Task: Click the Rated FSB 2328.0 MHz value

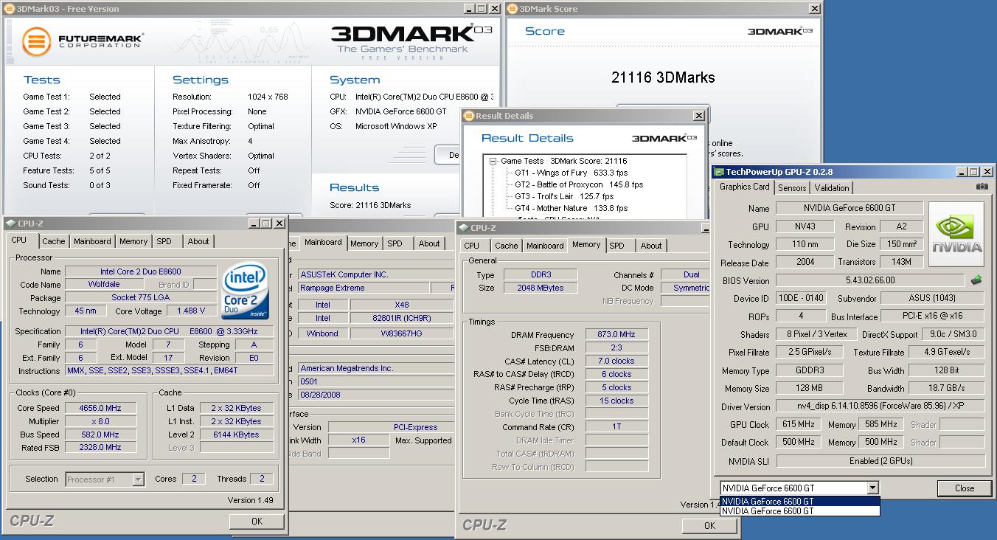Action: (101, 447)
